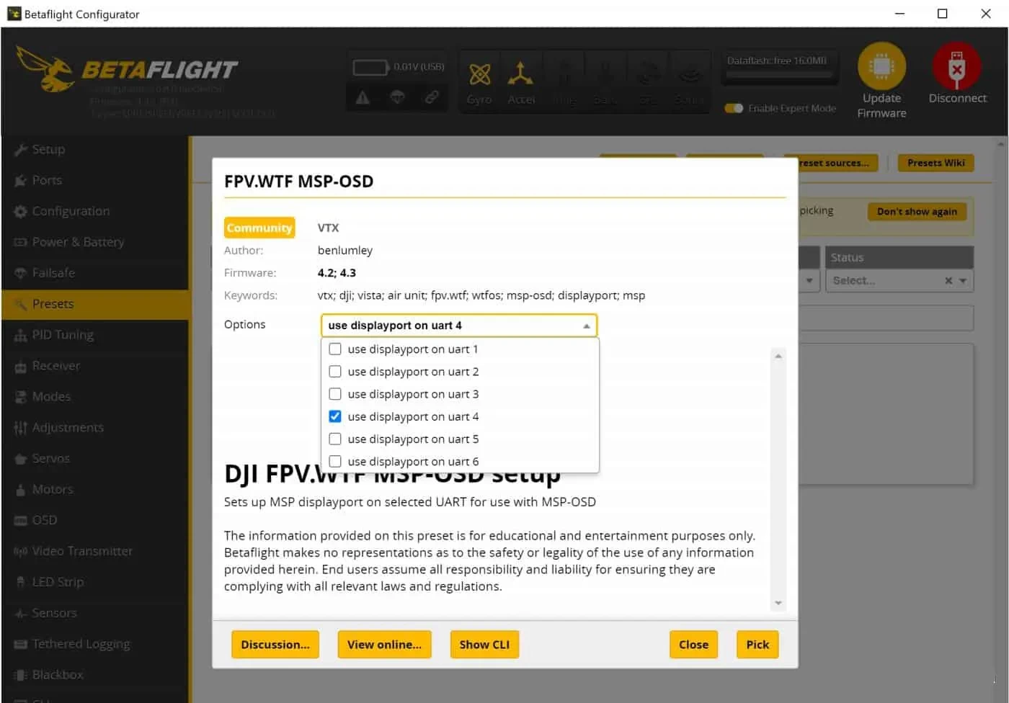Image resolution: width=1009 pixels, height=703 pixels.
Task: Click the Sonar sensor icon
Action: (690, 74)
